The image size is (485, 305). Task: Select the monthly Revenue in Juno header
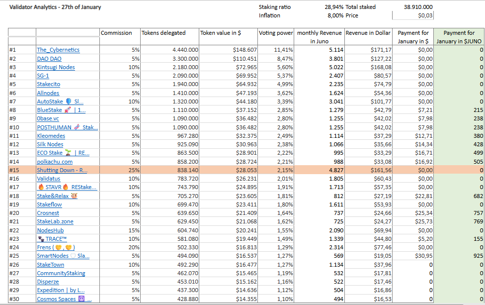319,37
